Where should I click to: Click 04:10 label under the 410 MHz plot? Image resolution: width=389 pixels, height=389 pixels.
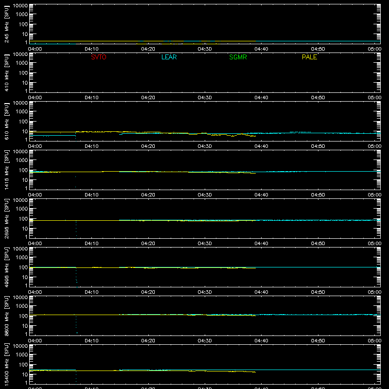click(91, 98)
